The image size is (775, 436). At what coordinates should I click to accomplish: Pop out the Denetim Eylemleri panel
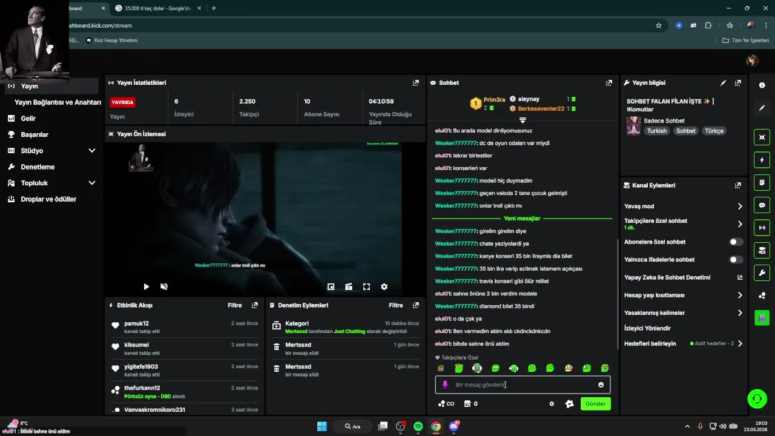pos(415,305)
